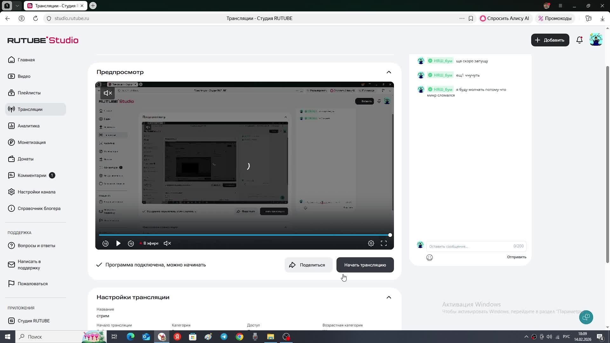Skip forward 10 seconds in preview

click(131, 243)
